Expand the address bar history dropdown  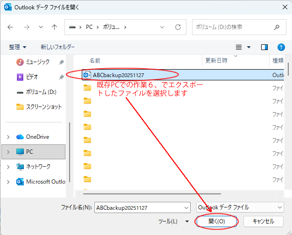(x=162, y=27)
